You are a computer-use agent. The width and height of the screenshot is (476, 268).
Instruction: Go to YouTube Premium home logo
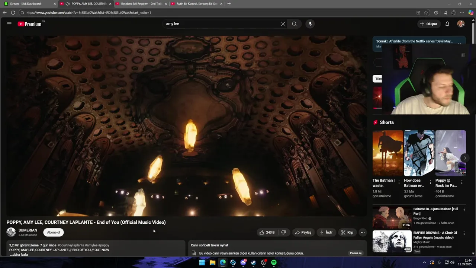pos(30,24)
